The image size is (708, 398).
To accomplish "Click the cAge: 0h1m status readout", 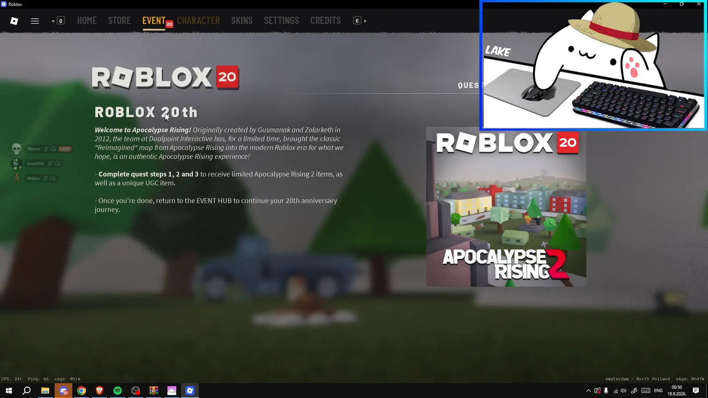I will click(x=67, y=379).
